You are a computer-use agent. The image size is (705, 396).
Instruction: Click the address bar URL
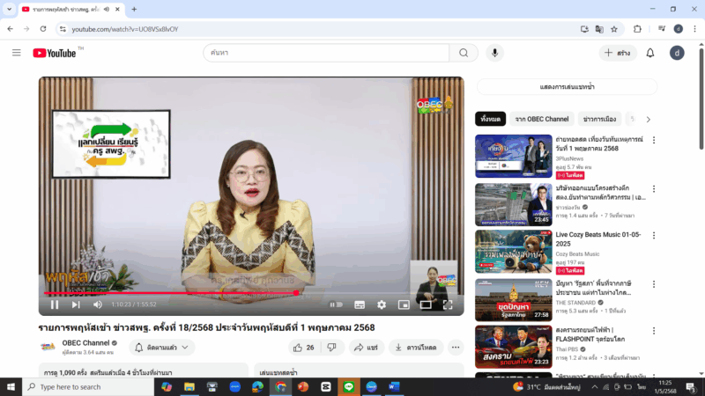125,29
